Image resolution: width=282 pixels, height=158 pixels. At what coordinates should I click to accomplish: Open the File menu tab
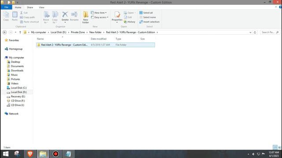coord(6,7)
